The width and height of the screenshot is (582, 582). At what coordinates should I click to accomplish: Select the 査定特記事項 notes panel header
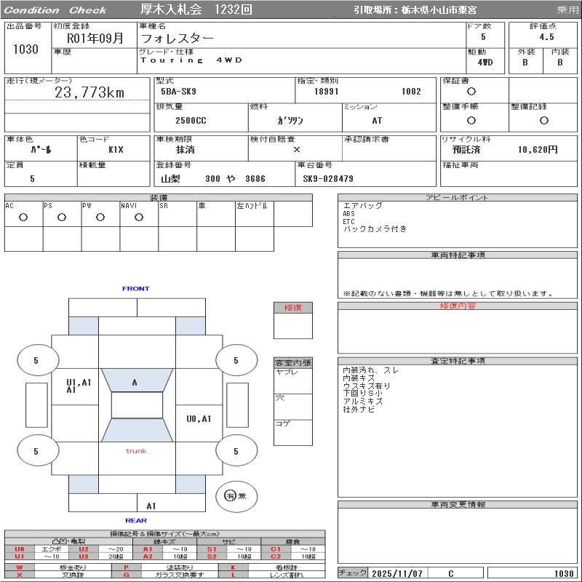point(458,361)
